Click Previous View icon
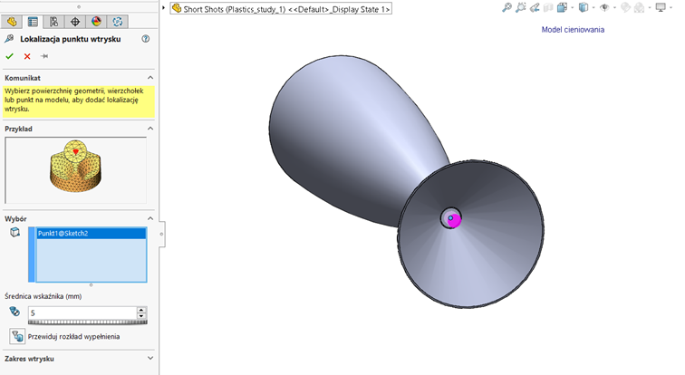Screen dimensions: 685x375 point(535,7)
